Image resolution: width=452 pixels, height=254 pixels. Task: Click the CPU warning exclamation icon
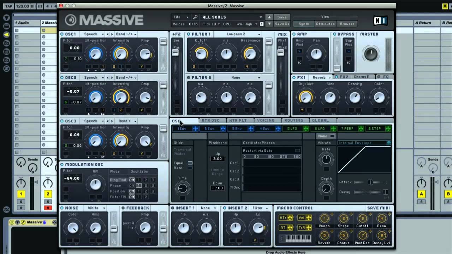click(x=262, y=24)
